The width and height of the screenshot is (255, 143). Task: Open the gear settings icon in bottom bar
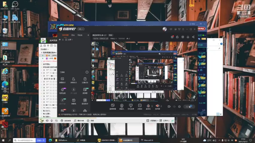[179, 106]
